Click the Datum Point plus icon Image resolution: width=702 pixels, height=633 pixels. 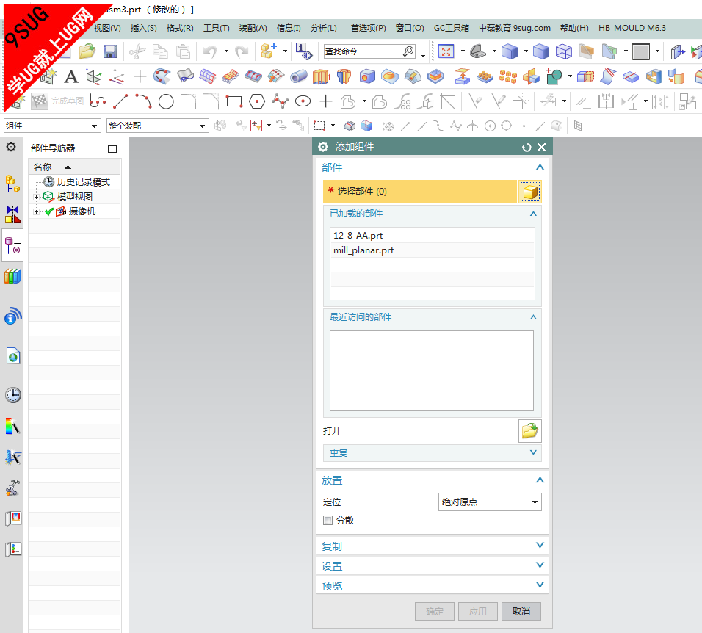[140, 76]
